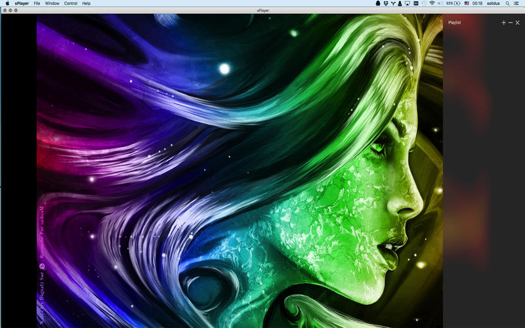Click the 05:18 clock

478,3
